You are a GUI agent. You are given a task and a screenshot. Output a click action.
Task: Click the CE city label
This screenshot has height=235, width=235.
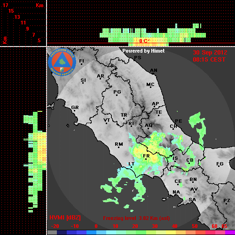tap(178, 181)
